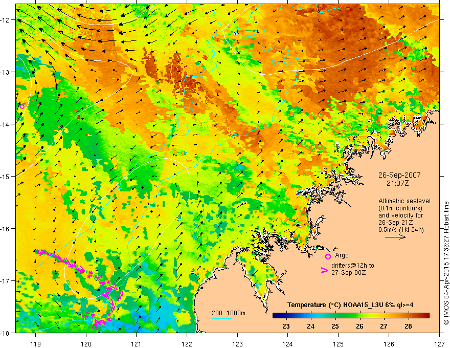Viewport: 450px width, 348px height.
Task: Click the 'drifters@12h to' legend text
Action: point(353,266)
